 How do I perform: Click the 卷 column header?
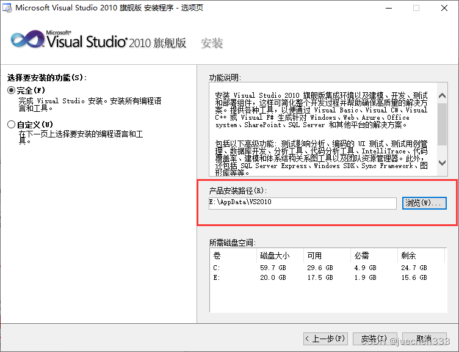point(233,255)
